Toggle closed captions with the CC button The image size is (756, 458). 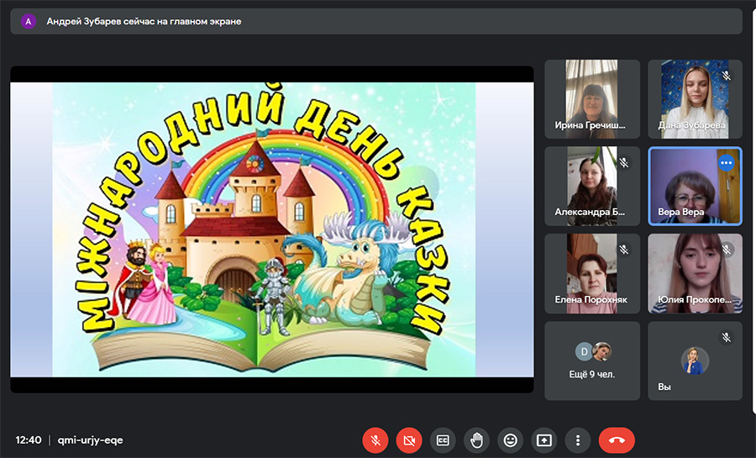pos(443,440)
